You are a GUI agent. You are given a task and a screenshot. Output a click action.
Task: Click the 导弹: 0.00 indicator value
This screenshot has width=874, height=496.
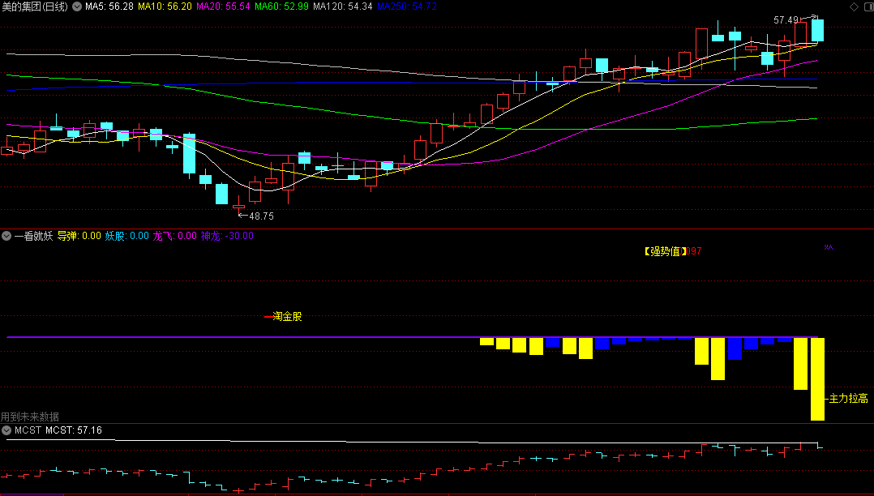79,236
